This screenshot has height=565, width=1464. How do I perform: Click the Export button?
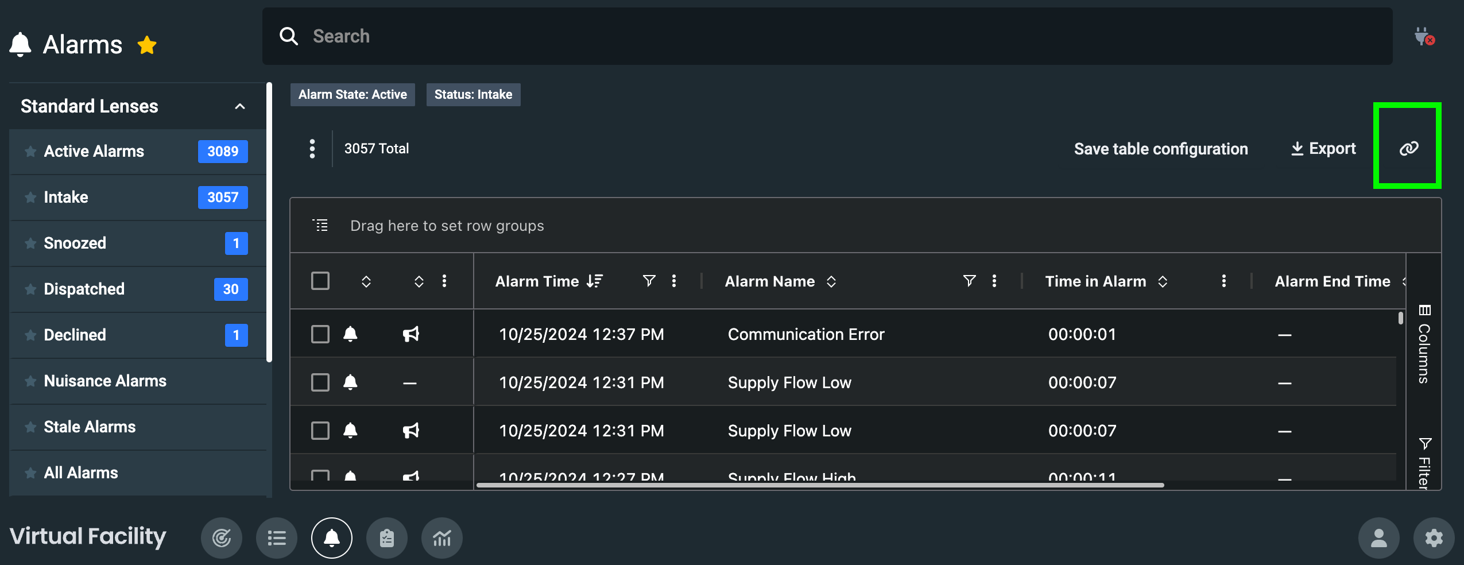pyautogui.click(x=1323, y=149)
